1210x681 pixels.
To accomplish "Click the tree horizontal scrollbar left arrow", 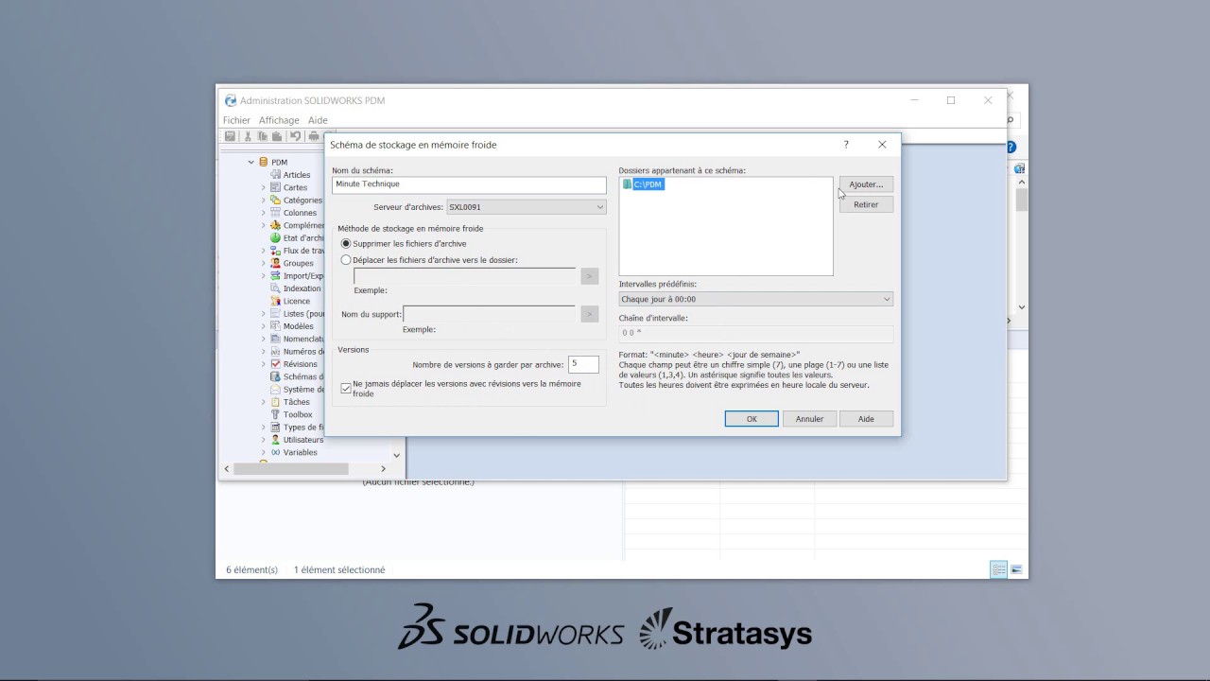I will click(226, 468).
